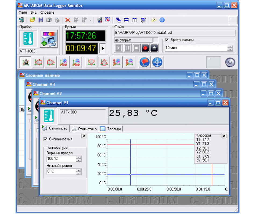Click the blue crosshair cursors button
Image resolution: width=256 pixels, height=214 pixels.
point(157,62)
